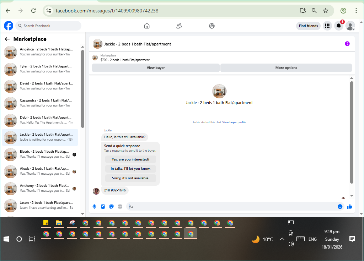Open Cassandra conversation in Marketplace list

click(40, 103)
